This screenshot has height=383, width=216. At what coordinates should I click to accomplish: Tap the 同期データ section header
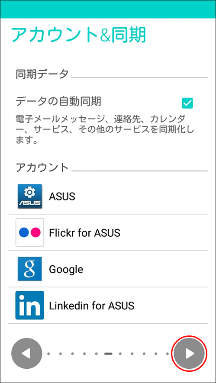point(42,74)
